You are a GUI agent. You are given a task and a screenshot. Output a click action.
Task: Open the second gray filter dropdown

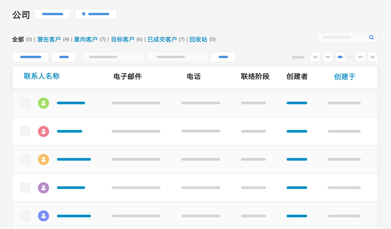tap(177, 57)
